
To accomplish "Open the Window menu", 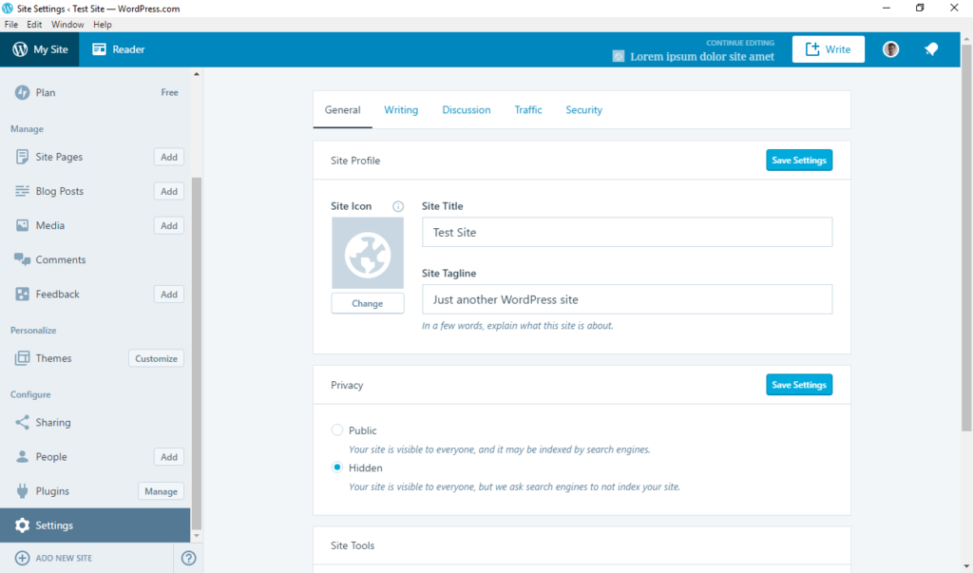I will [x=67, y=24].
